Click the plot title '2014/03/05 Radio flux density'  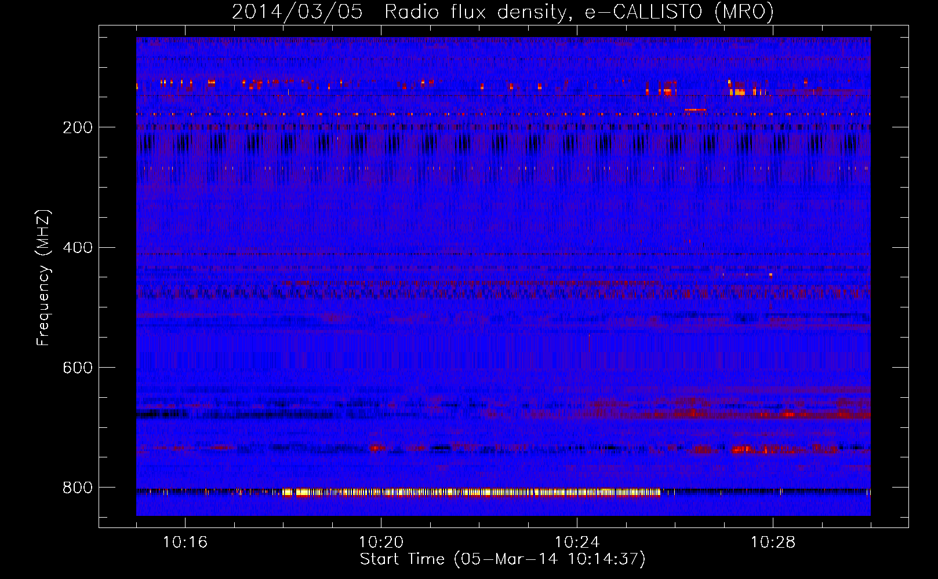click(503, 12)
